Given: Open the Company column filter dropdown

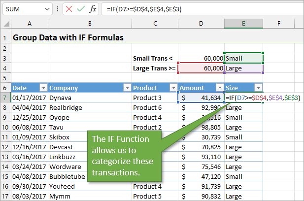Looking at the screenshot, I should pos(126,87).
